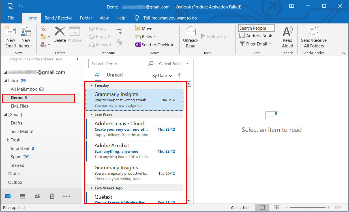Open the Folder tab
349x212 pixels.
click(86, 18)
